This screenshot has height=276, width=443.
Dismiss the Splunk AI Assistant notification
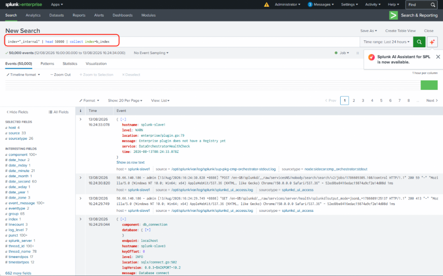[438, 57]
